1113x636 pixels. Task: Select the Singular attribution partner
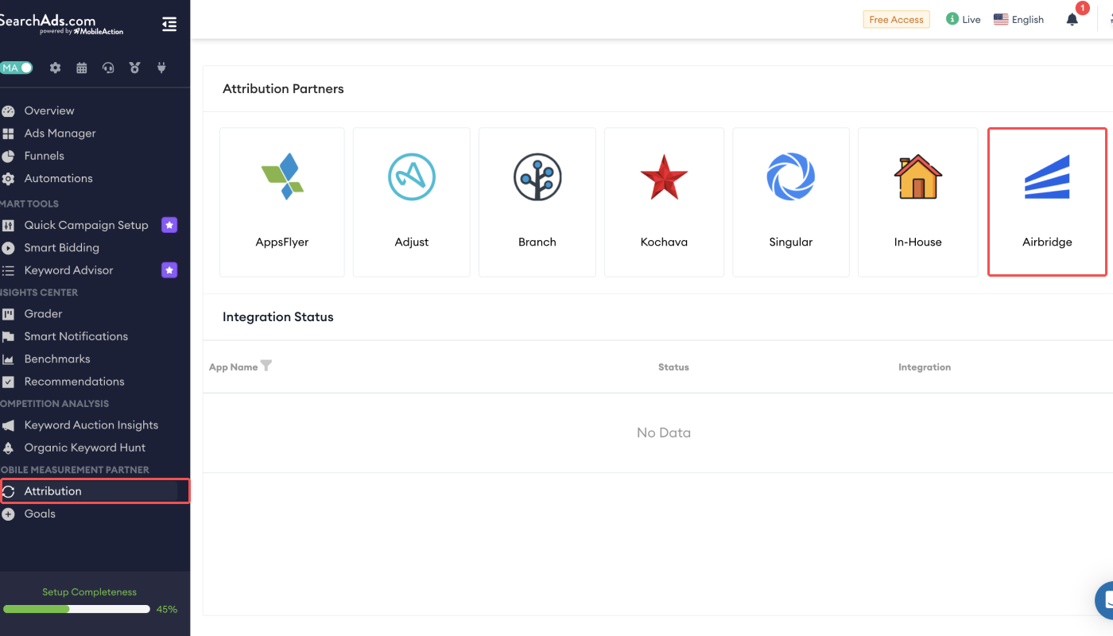pyautogui.click(x=791, y=203)
